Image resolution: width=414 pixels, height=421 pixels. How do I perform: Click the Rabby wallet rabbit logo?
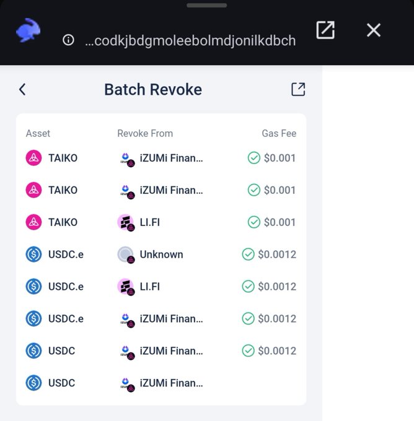pos(29,30)
